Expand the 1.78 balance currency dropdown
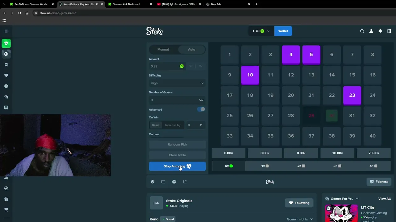396x222 pixels. (x=261, y=31)
